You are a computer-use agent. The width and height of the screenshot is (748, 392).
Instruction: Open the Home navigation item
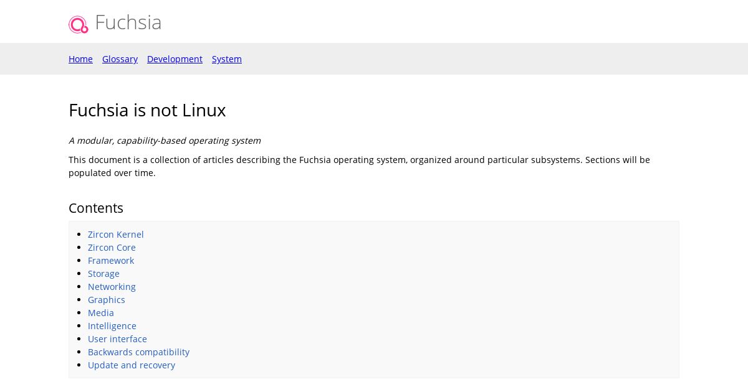(80, 59)
